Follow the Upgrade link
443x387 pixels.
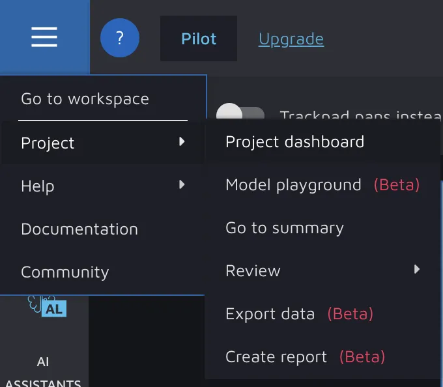pos(291,39)
